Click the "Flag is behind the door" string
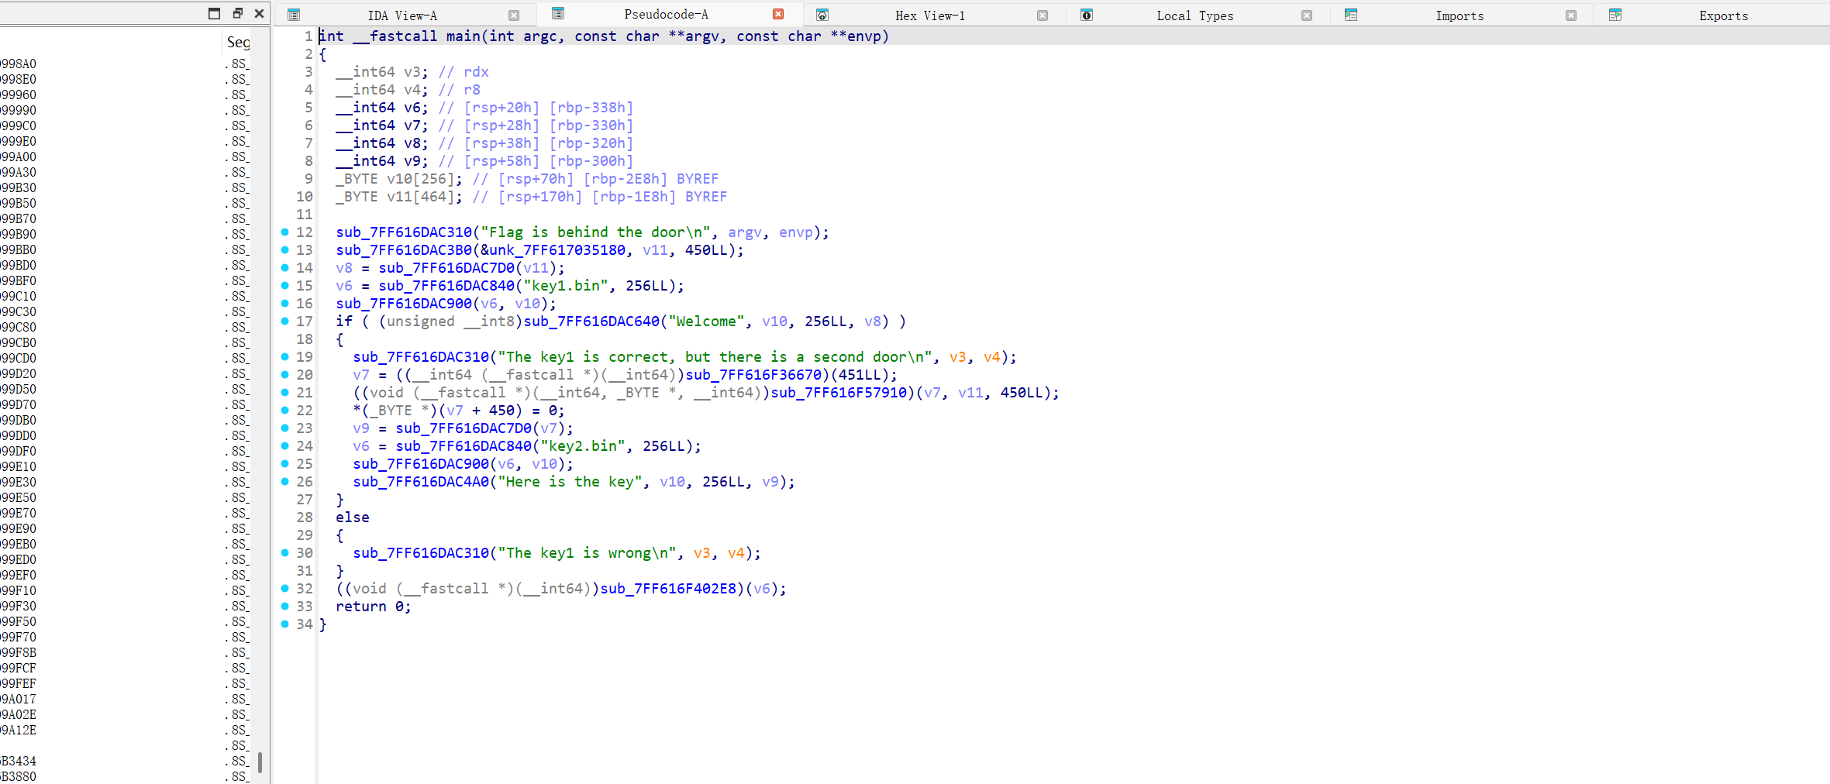 596,232
